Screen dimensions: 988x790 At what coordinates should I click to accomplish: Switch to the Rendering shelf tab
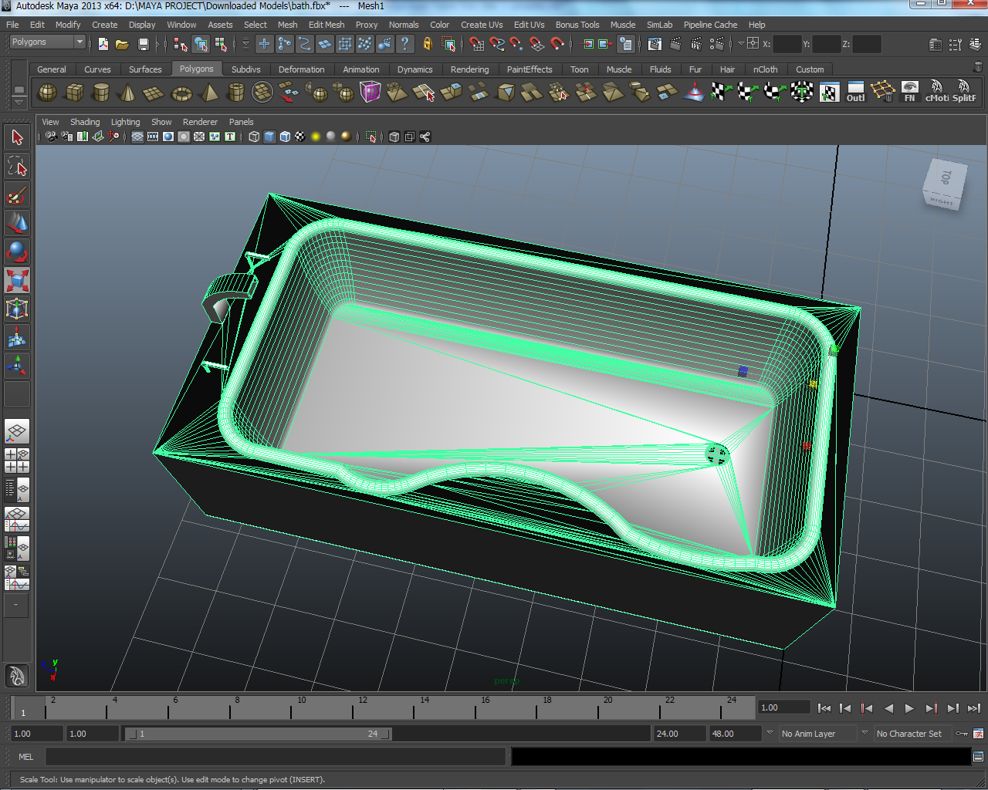[x=469, y=69]
